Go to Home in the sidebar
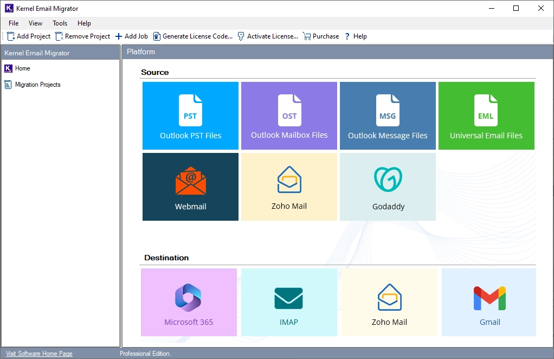This screenshot has height=359, width=554. tap(17, 68)
